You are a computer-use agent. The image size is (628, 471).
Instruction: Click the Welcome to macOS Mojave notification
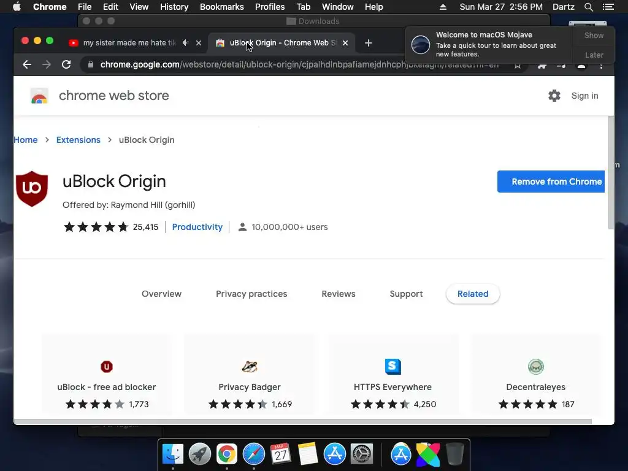[x=489, y=44]
